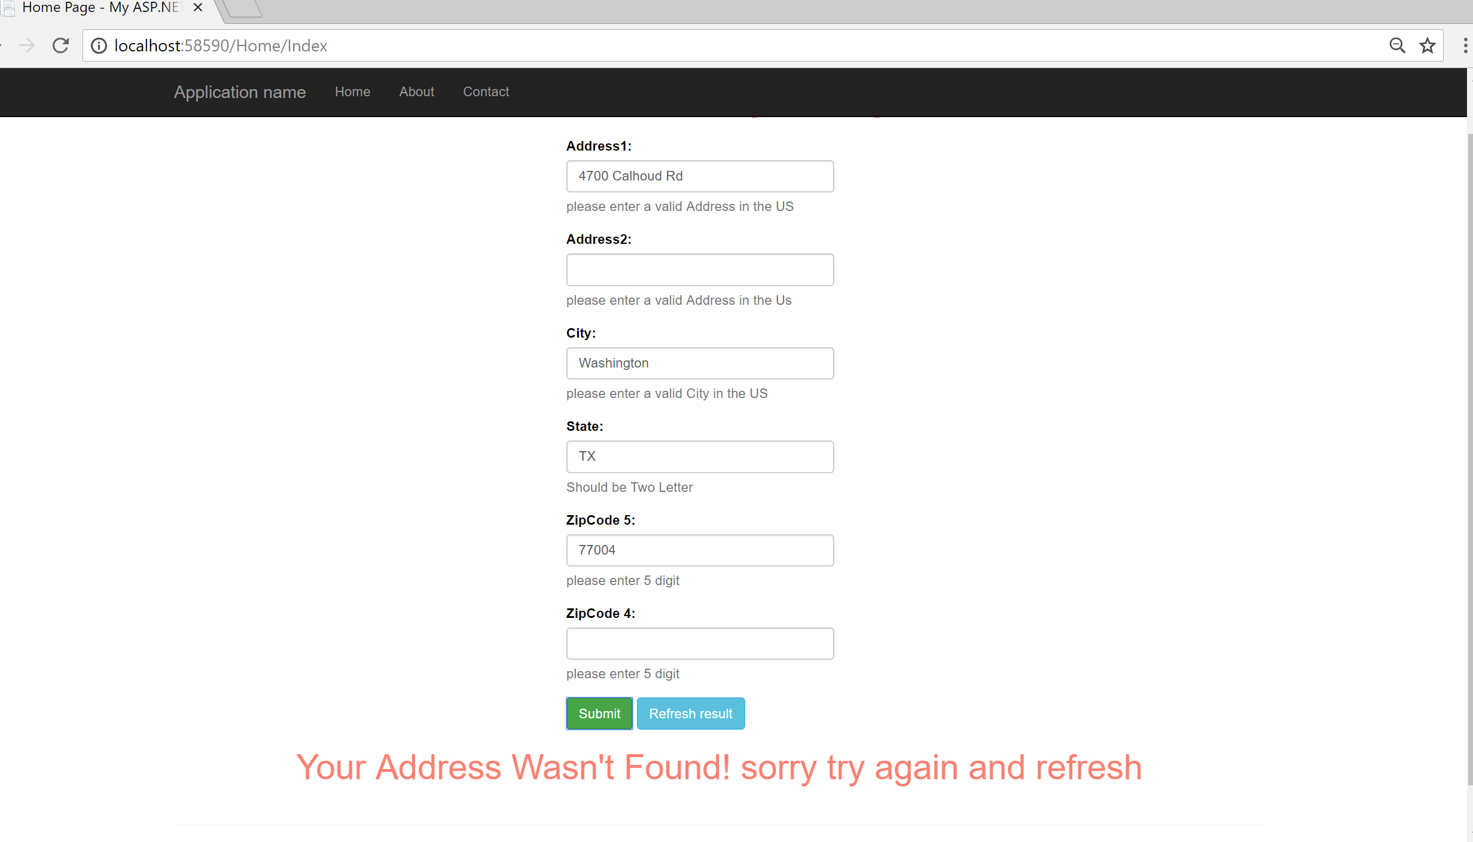Select the City field containing Washington
The height and width of the screenshot is (842, 1473).
(700, 363)
